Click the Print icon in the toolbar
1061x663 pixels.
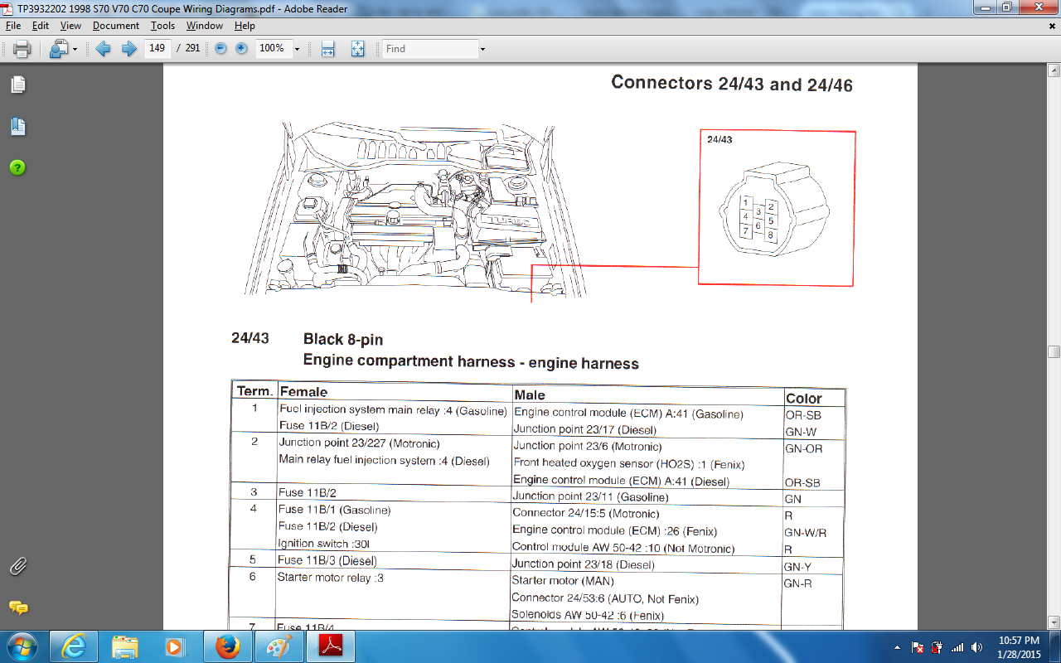pyautogui.click(x=22, y=49)
